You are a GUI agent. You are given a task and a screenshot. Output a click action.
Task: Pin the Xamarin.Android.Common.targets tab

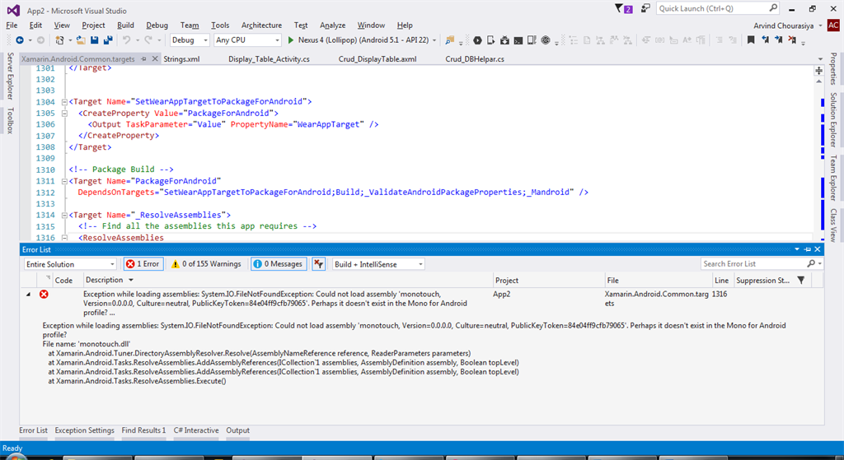coord(143,59)
